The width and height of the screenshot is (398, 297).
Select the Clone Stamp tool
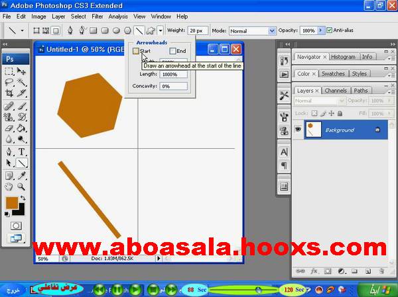[9, 116]
